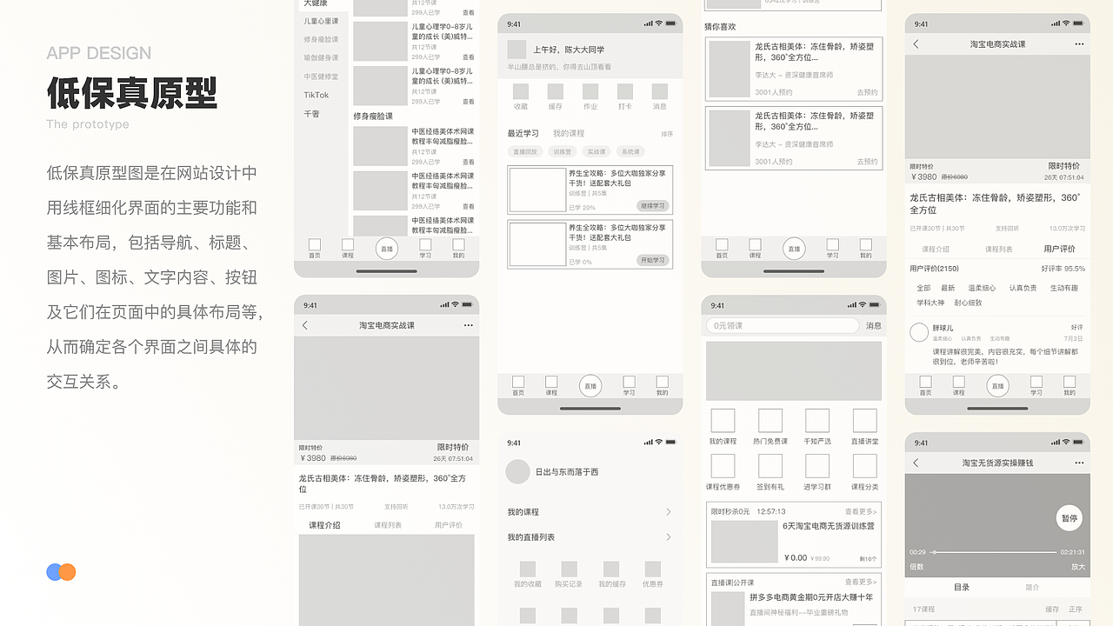Tap the 开始学习 button
This screenshot has width=1113, height=626.
tap(652, 260)
